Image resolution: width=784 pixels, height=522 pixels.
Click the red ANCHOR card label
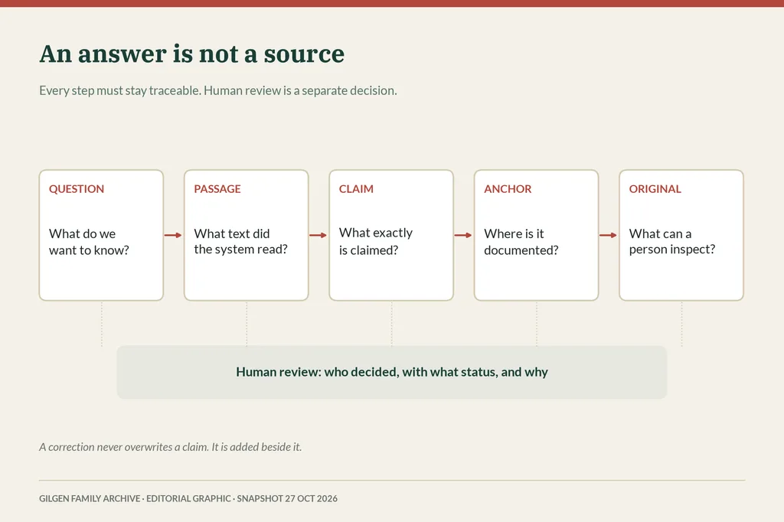508,189
